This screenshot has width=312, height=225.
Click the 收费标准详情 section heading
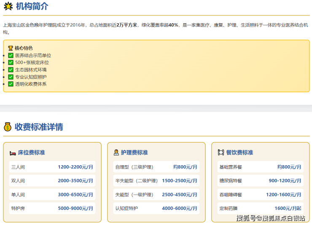click(x=39, y=127)
